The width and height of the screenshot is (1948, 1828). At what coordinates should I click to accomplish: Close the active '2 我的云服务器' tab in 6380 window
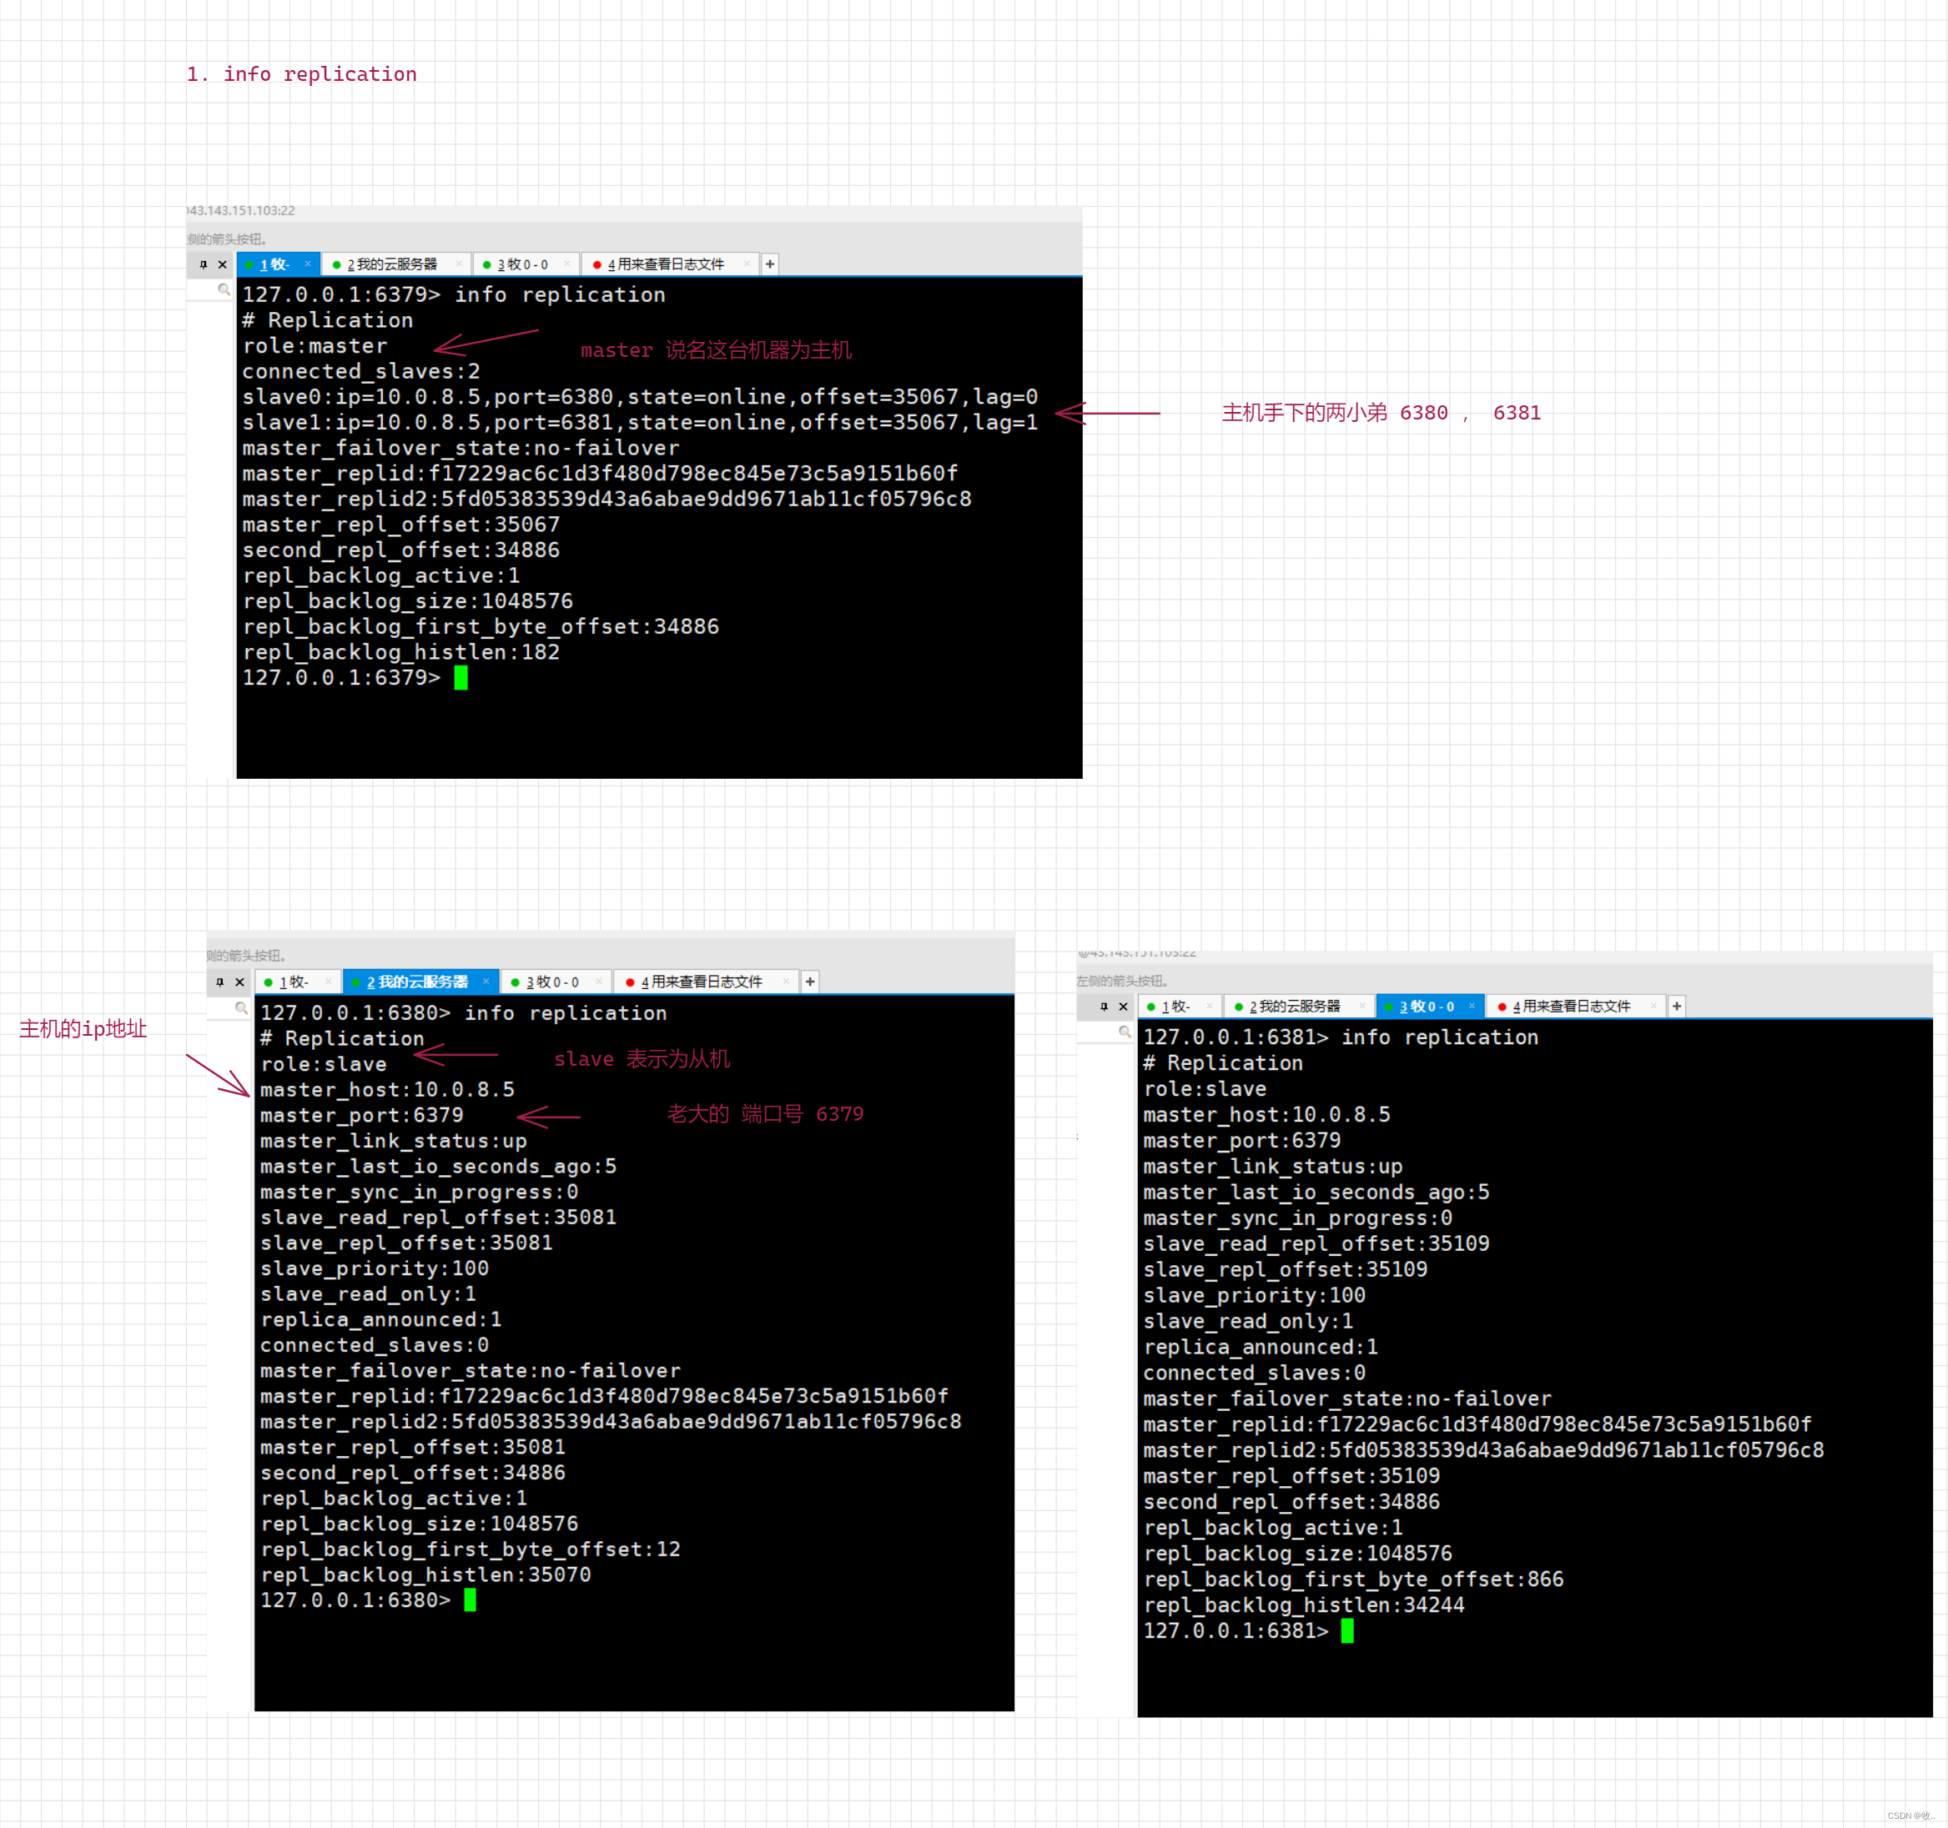pyautogui.click(x=486, y=982)
